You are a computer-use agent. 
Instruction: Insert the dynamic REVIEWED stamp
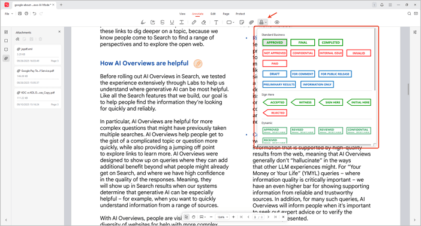pyautogui.click(x=331, y=131)
